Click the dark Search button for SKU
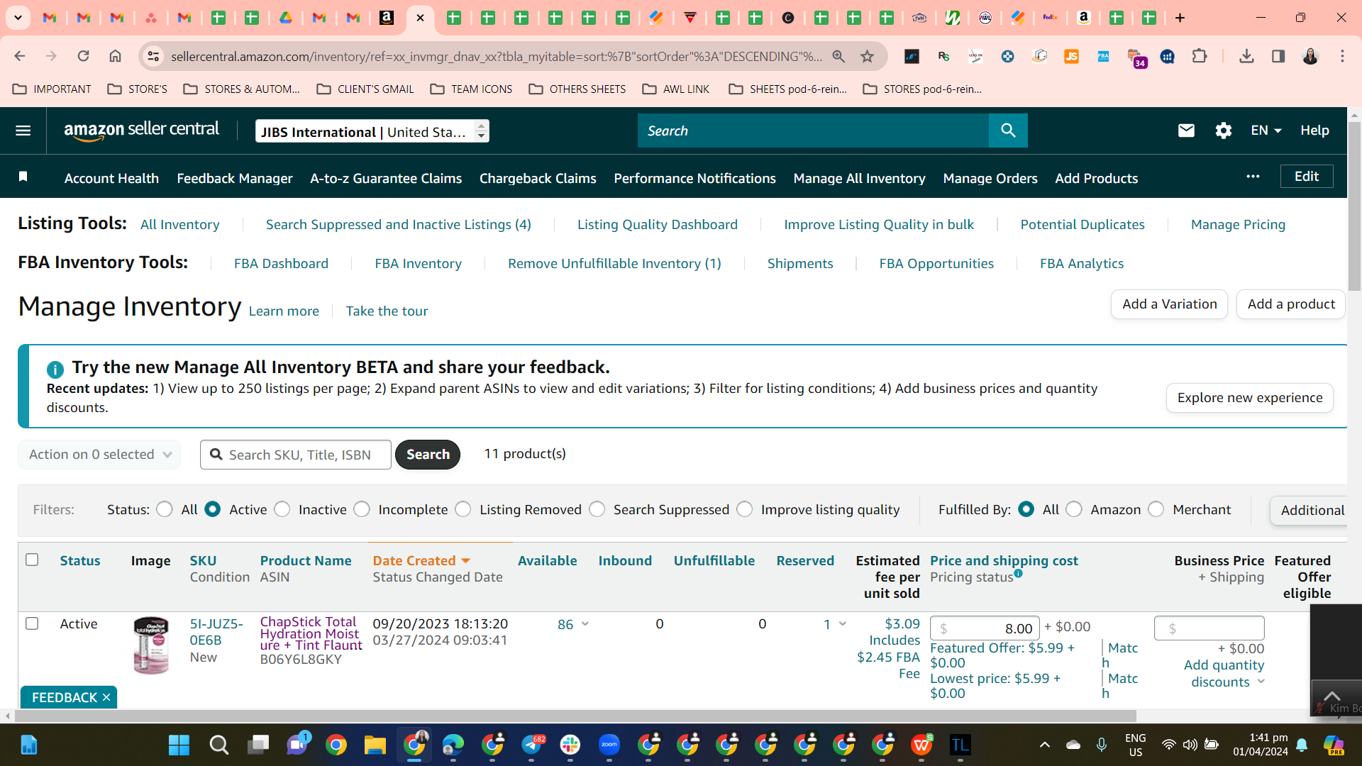This screenshot has width=1362, height=766. coord(428,455)
